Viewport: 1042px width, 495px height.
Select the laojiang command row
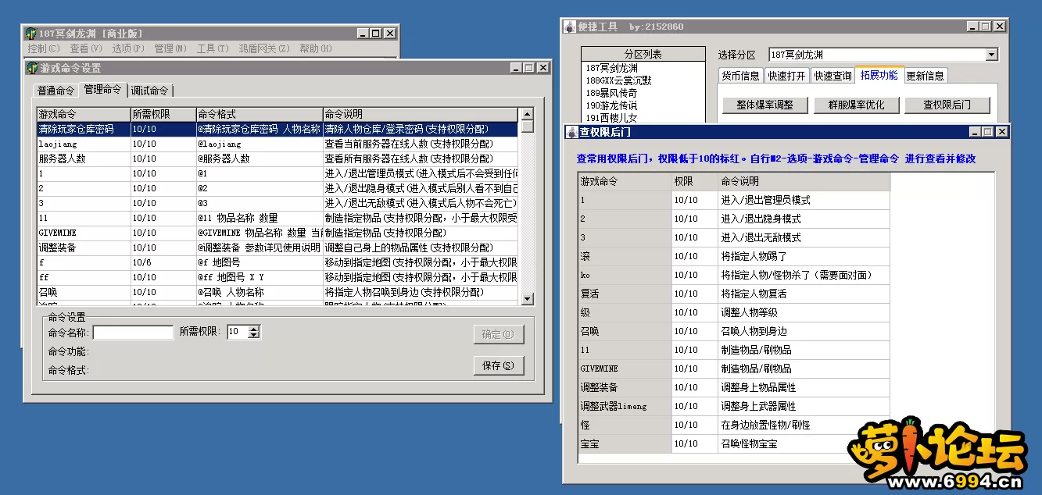(278, 144)
